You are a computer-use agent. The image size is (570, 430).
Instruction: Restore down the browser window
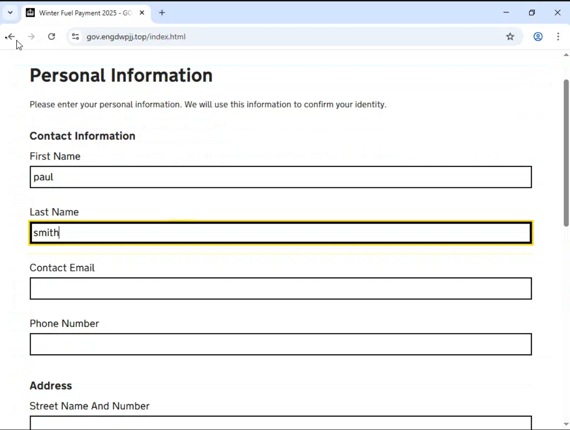tap(532, 13)
